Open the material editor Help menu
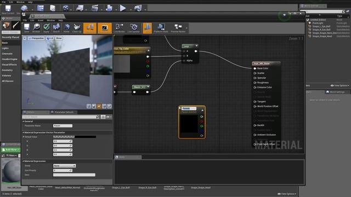 coord(61,20)
